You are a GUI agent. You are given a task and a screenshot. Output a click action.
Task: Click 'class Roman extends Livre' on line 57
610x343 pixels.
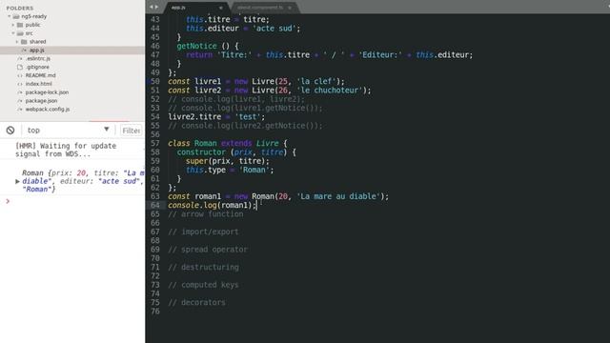click(x=223, y=143)
